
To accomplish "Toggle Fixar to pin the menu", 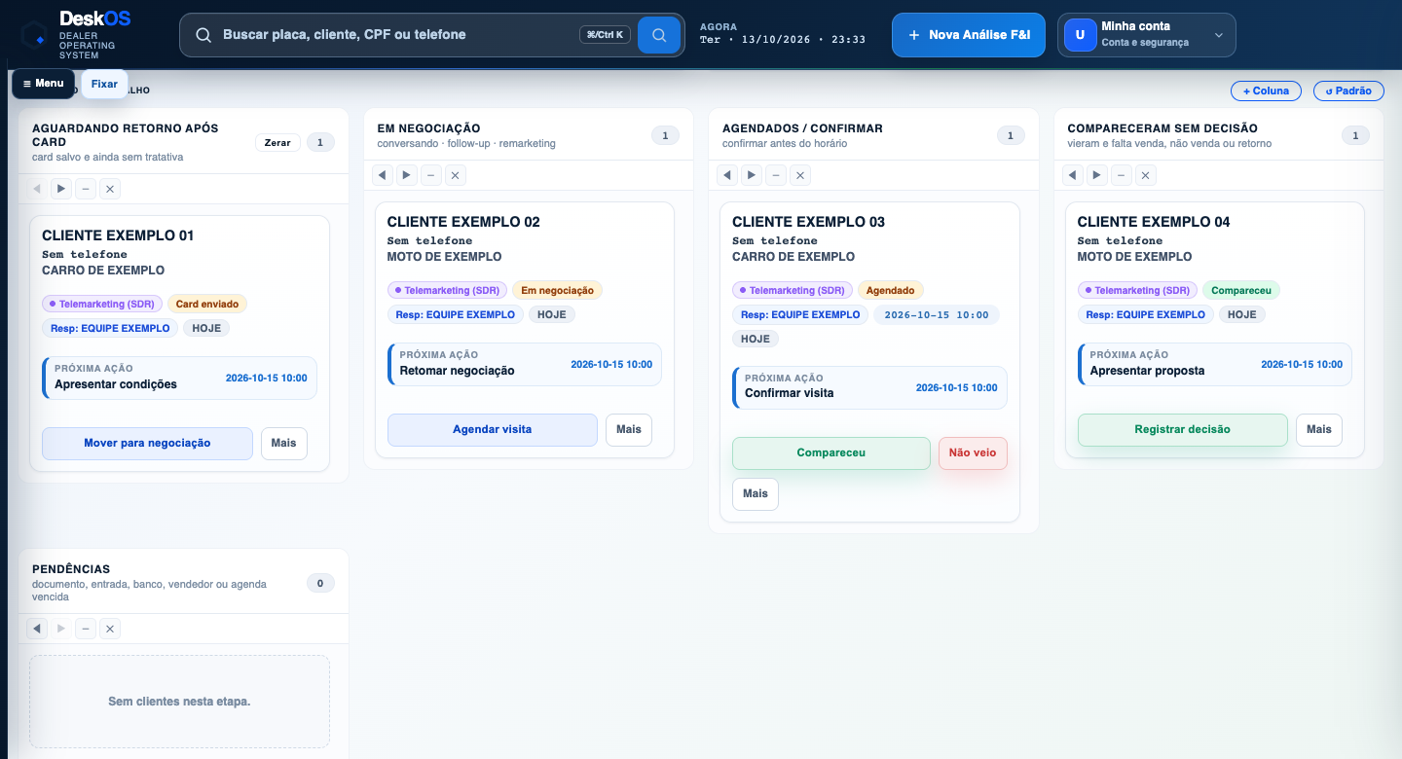I will click(x=104, y=84).
